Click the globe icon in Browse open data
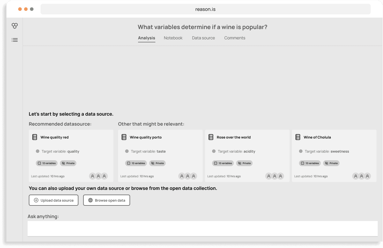Viewport: 383px width, 248px height. point(90,200)
